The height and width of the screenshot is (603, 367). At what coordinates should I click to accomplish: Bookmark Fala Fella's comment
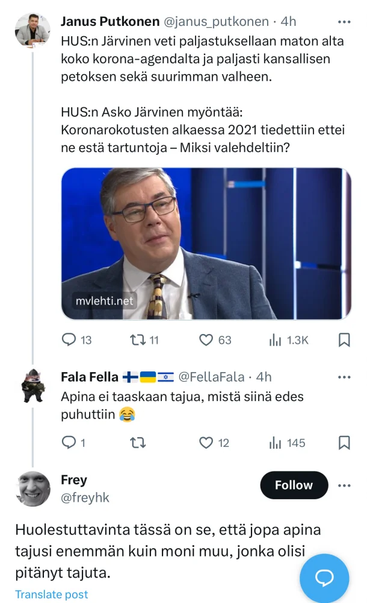[x=344, y=443]
